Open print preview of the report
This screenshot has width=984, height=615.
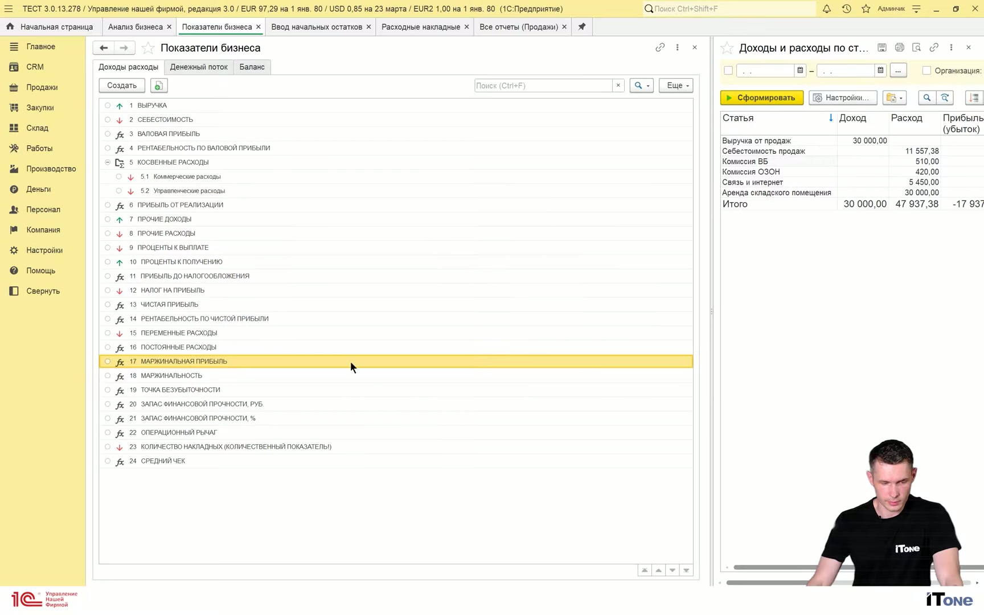click(x=916, y=47)
